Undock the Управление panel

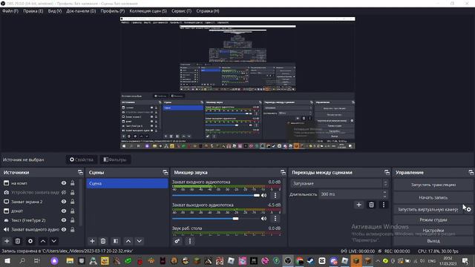[471, 173]
